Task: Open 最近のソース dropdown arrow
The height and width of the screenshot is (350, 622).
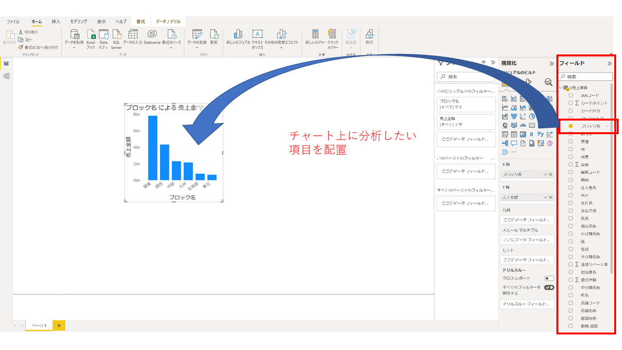Action: click(172, 48)
